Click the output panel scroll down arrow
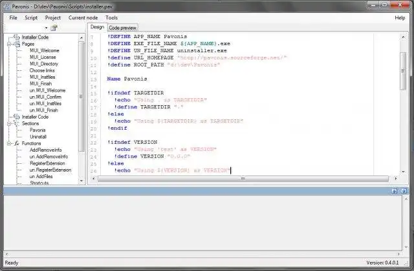Image resolution: width=414 pixels, height=271 pixels. [406, 247]
